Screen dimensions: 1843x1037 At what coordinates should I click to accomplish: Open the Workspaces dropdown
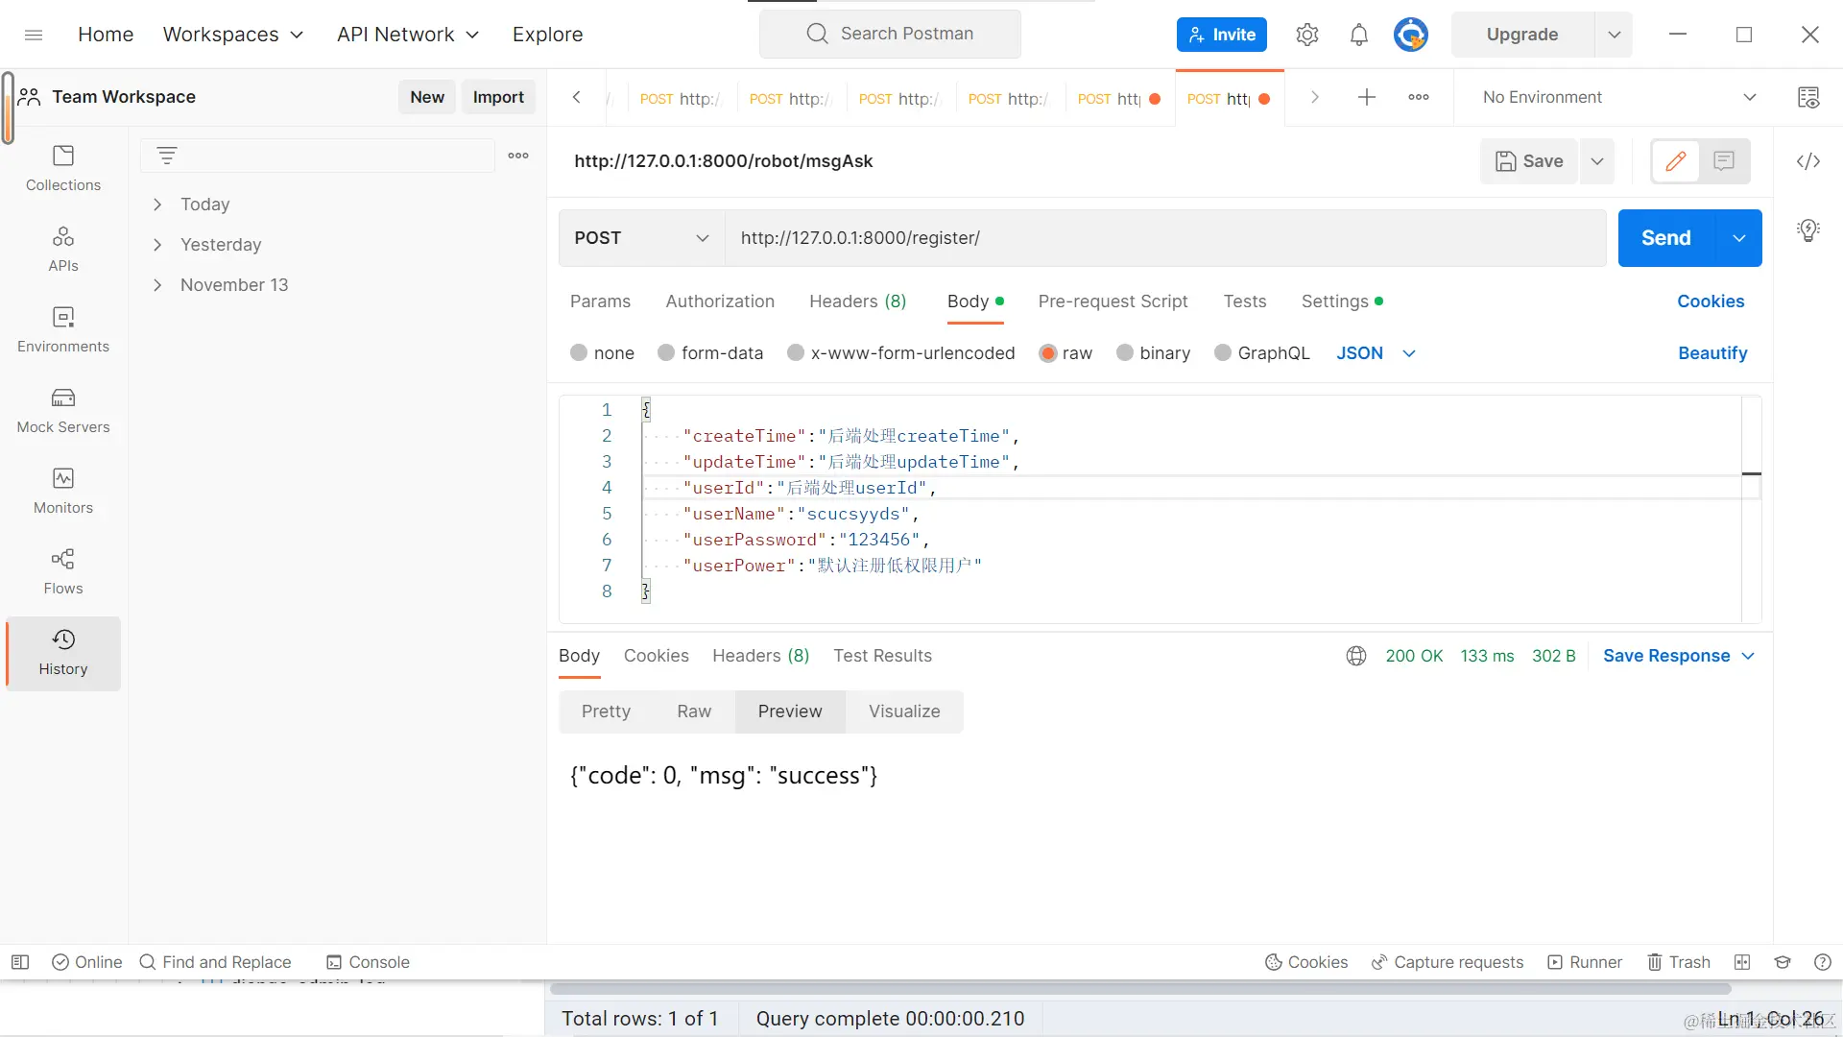[x=233, y=35]
